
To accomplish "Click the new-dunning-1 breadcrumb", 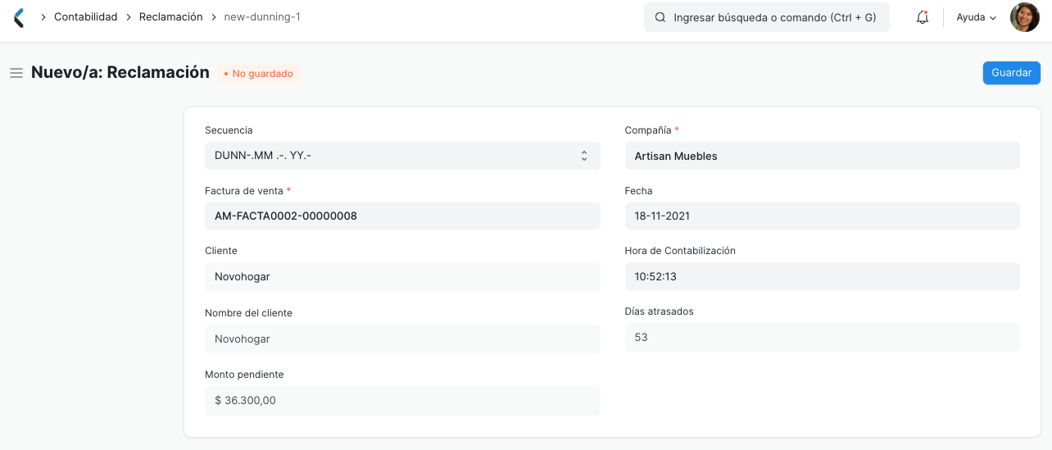I will [x=262, y=16].
